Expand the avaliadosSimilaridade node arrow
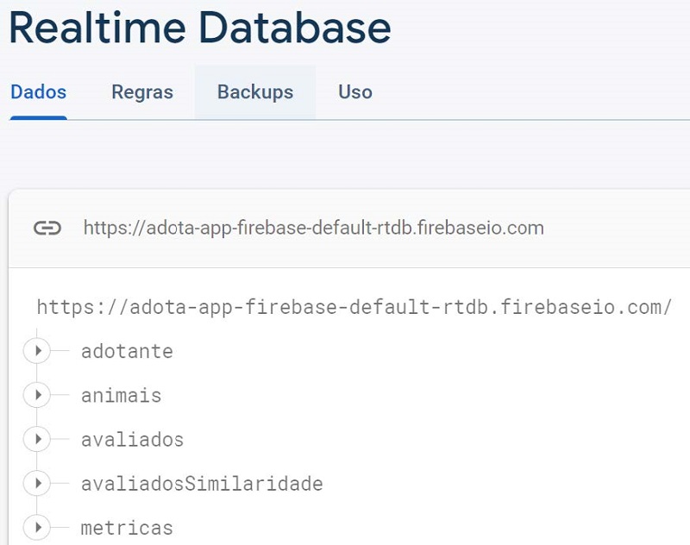The height and width of the screenshot is (545, 690). click(37, 484)
